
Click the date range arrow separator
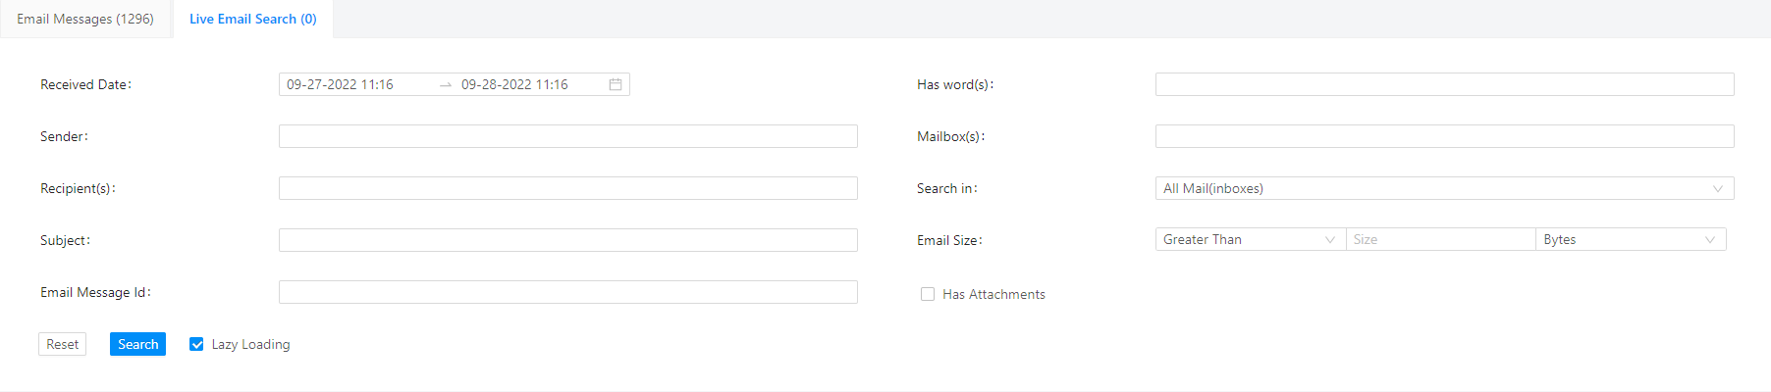tap(446, 85)
